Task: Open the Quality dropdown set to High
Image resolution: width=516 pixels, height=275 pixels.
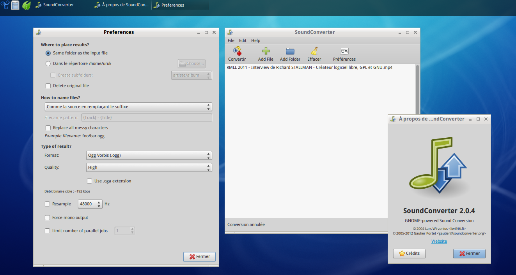Action: click(149, 167)
